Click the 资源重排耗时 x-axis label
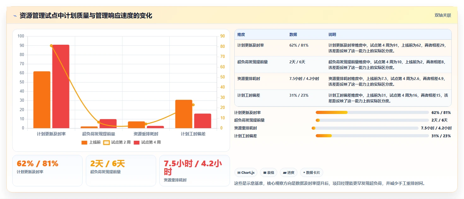This screenshot has height=199, width=464. pyautogui.click(x=146, y=134)
